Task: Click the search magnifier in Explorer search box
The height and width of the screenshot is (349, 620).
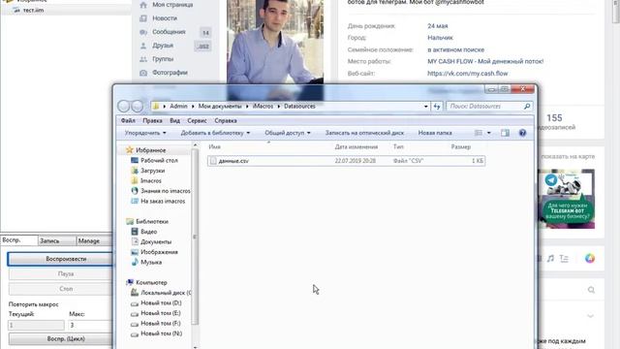Action: coord(527,106)
